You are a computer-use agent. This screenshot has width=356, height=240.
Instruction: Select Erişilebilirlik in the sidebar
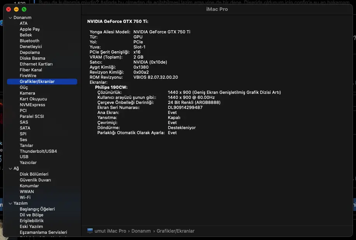31,221
